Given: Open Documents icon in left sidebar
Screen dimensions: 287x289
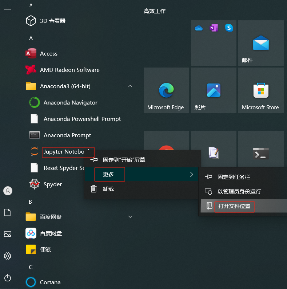Looking at the screenshot, I should [8, 212].
